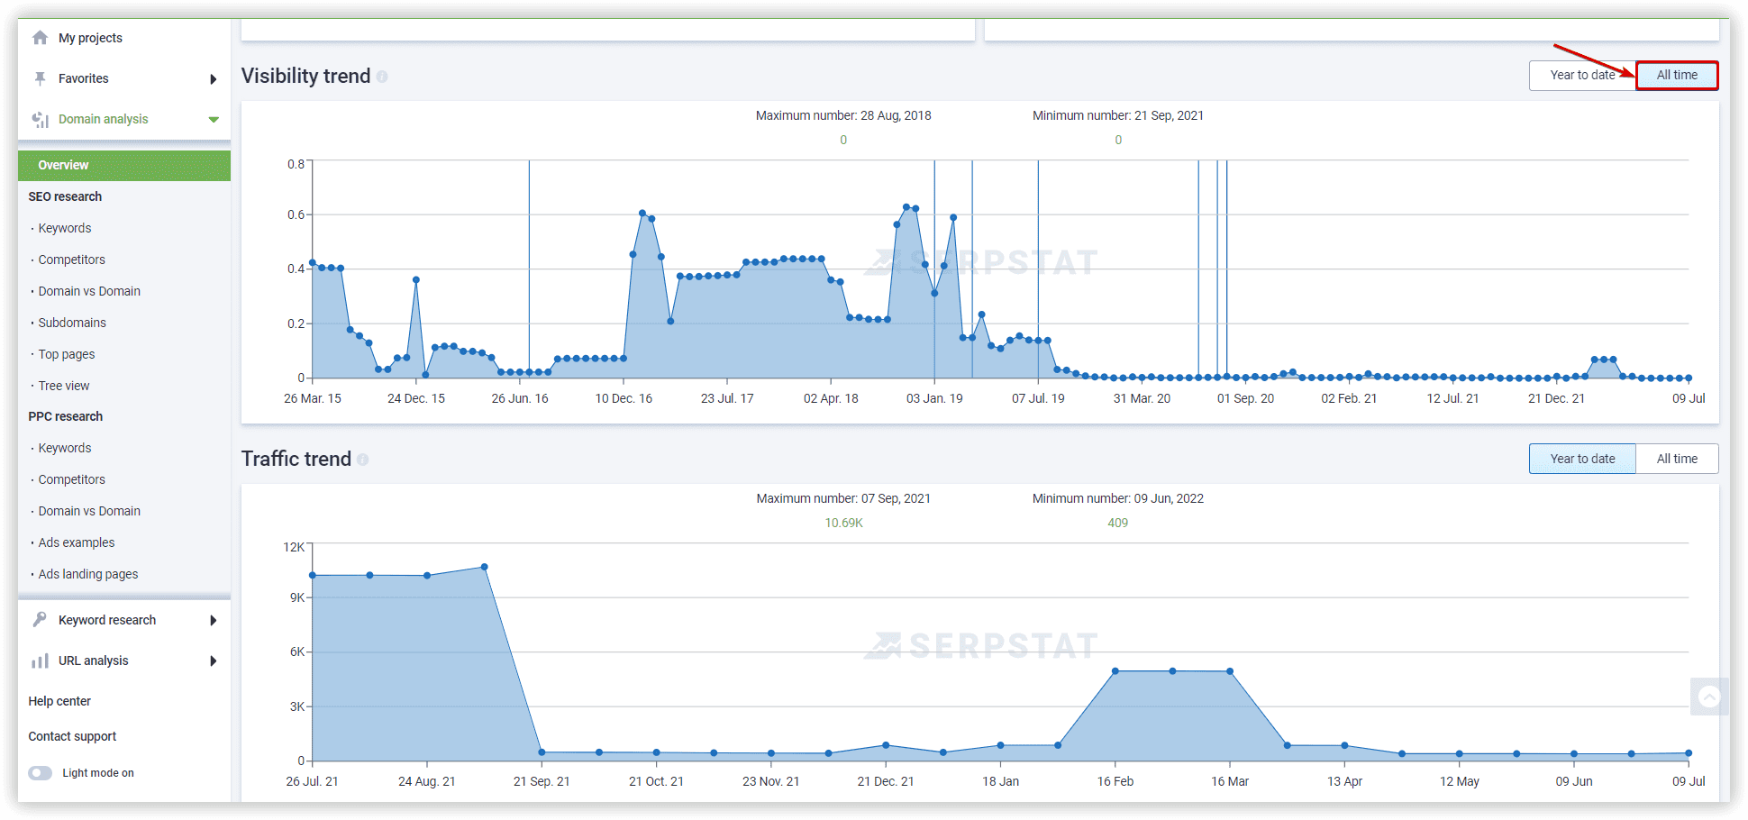Toggle the Light mode switch
The image size is (1748, 820).
(41, 773)
